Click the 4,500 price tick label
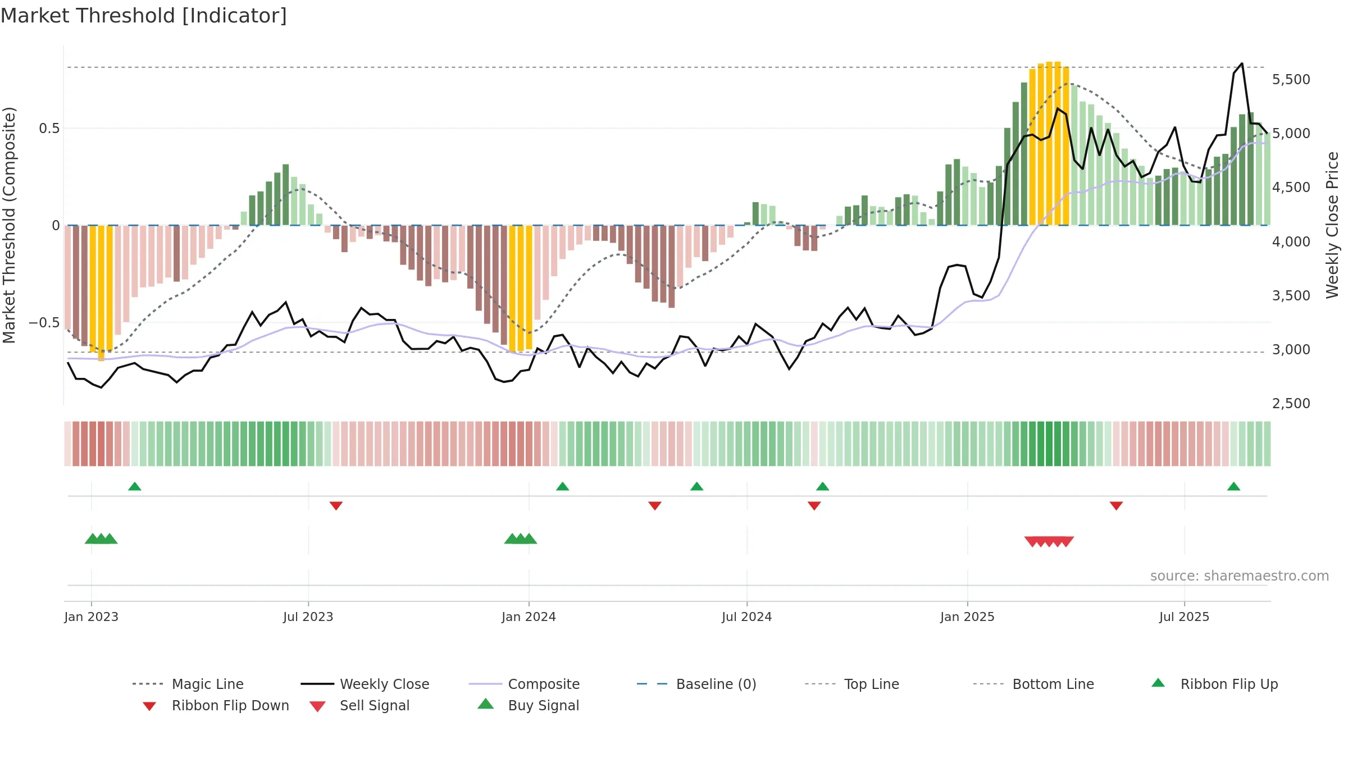This screenshot has width=1348, height=758. tap(1291, 188)
